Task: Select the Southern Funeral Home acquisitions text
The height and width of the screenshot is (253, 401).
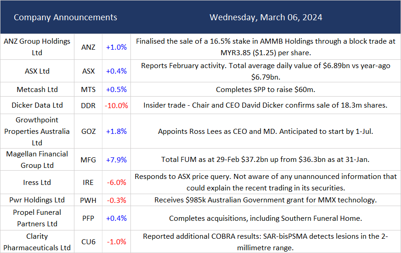Action: [x=265, y=218]
